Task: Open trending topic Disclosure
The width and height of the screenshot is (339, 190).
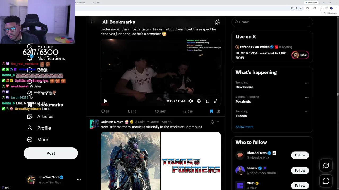Action: pyautogui.click(x=244, y=87)
